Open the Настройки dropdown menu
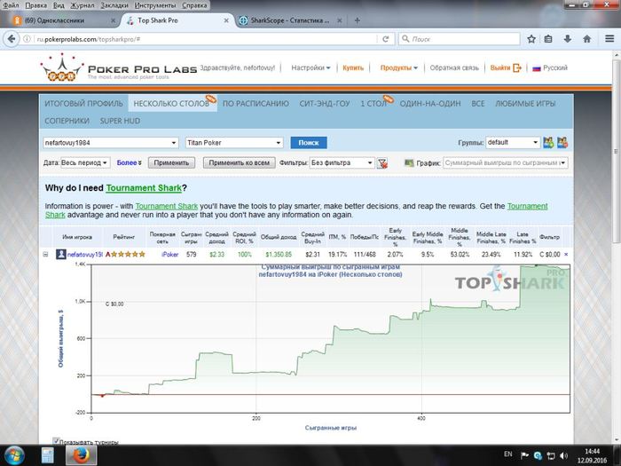 pos(310,67)
